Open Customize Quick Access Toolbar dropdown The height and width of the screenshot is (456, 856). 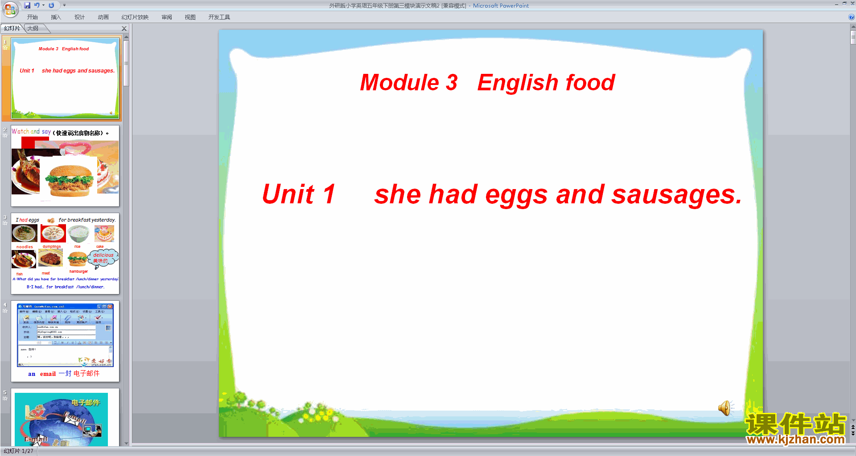[64, 5]
